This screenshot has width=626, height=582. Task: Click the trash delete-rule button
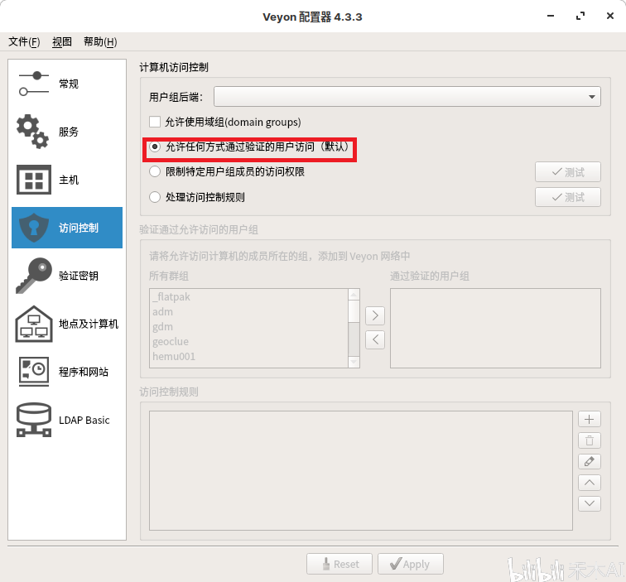coord(590,440)
